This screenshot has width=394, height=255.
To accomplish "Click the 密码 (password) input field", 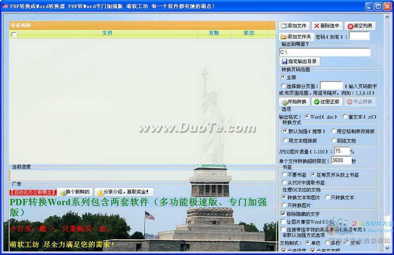I will pos(360,36).
